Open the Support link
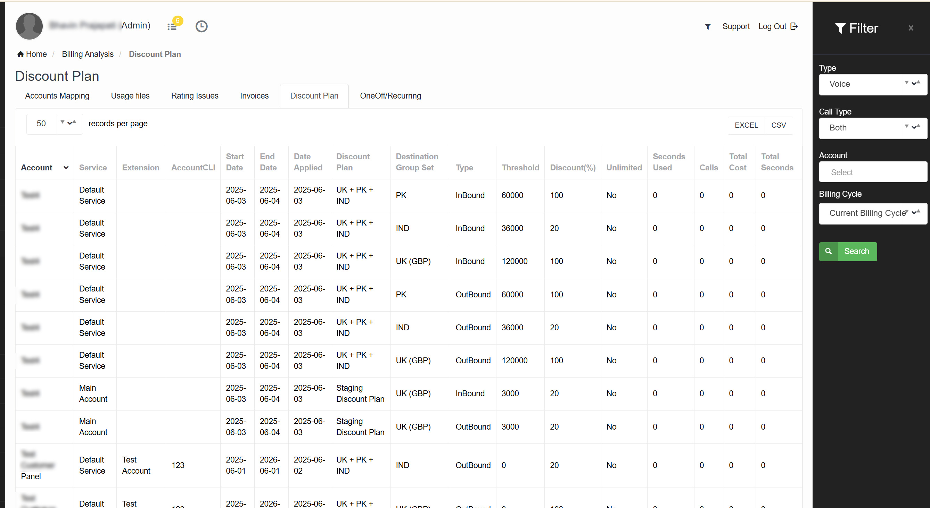Screen dimensions: 930x508 736,26
